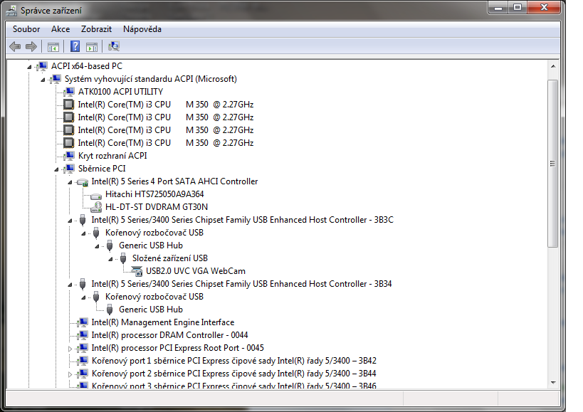The image size is (583, 412).
Task: Select Intel(R) processor DRAM Controller - 0044 text
Action: [169, 335]
